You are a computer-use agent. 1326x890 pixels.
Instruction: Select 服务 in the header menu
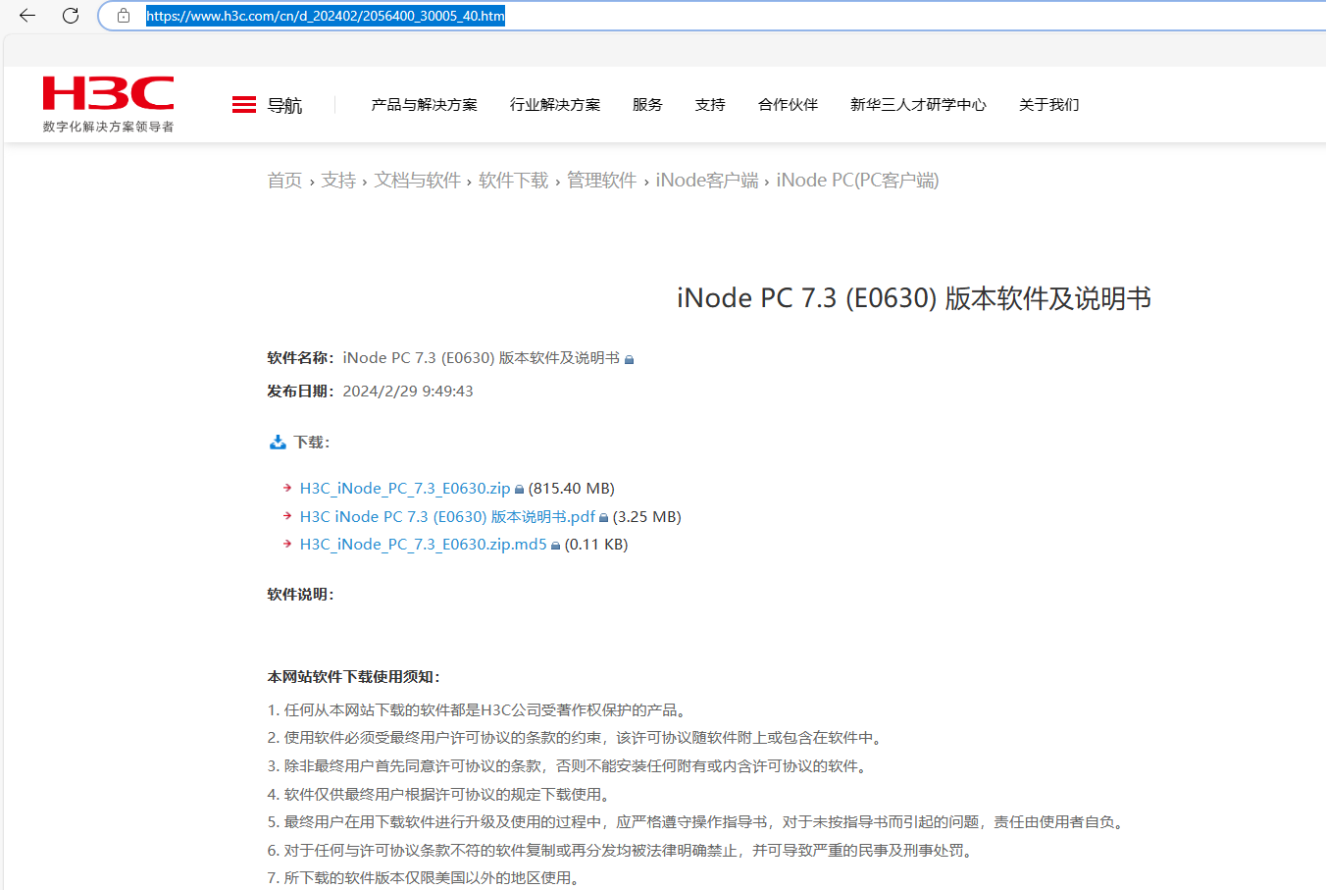pos(647,105)
